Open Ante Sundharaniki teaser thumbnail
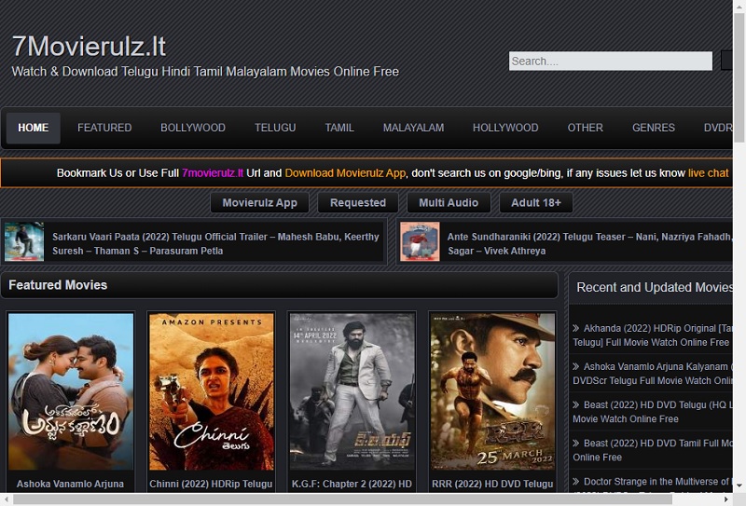Viewport: 746px width, 506px height. point(420,241)
